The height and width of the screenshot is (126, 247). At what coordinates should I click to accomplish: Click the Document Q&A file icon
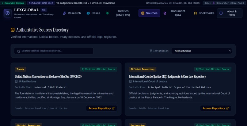165,13
